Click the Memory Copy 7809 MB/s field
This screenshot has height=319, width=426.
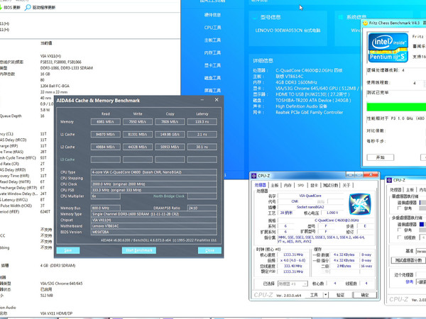coord(170,122)
